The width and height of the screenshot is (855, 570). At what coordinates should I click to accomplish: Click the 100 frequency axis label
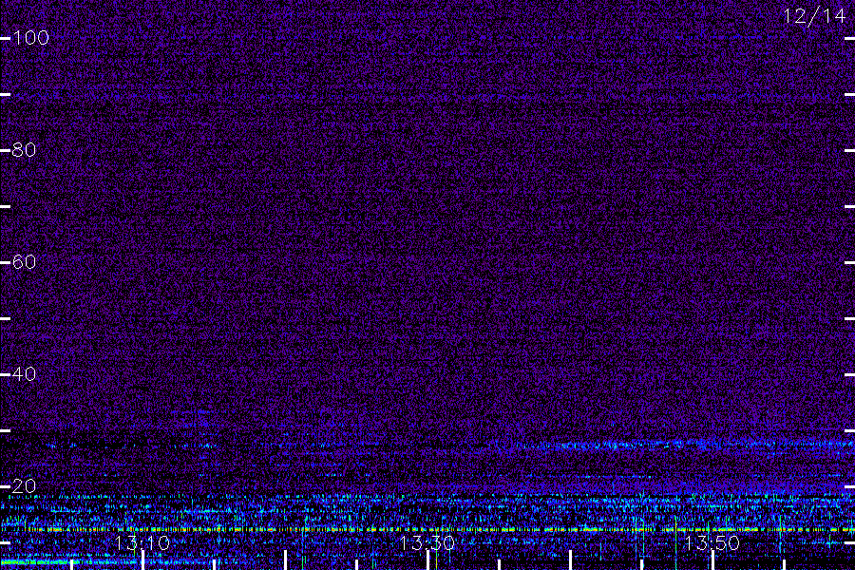coord(31,38)
